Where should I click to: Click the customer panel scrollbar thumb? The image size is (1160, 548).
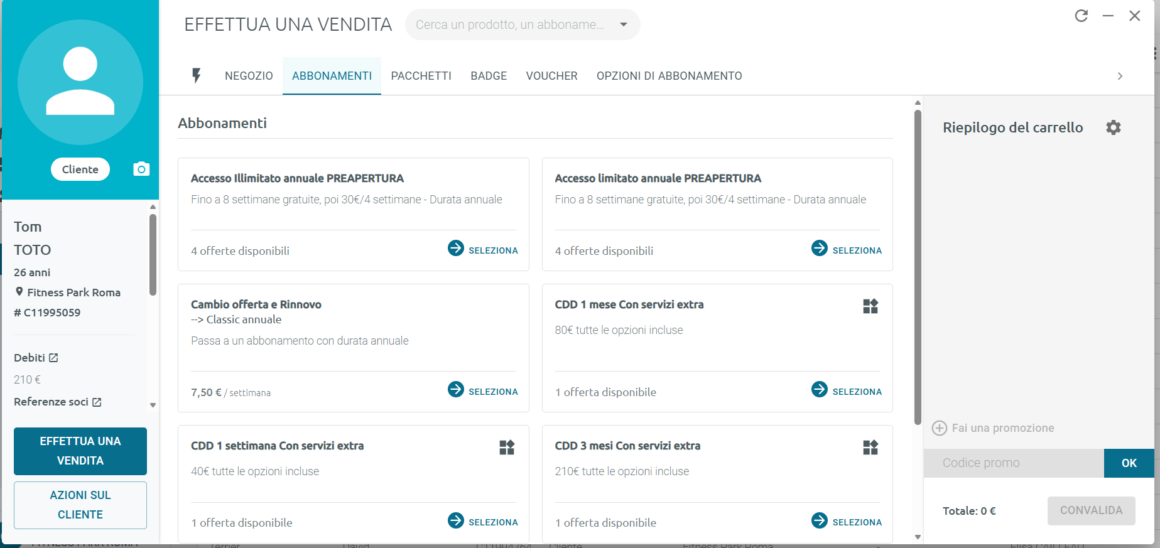pos(153,254)
